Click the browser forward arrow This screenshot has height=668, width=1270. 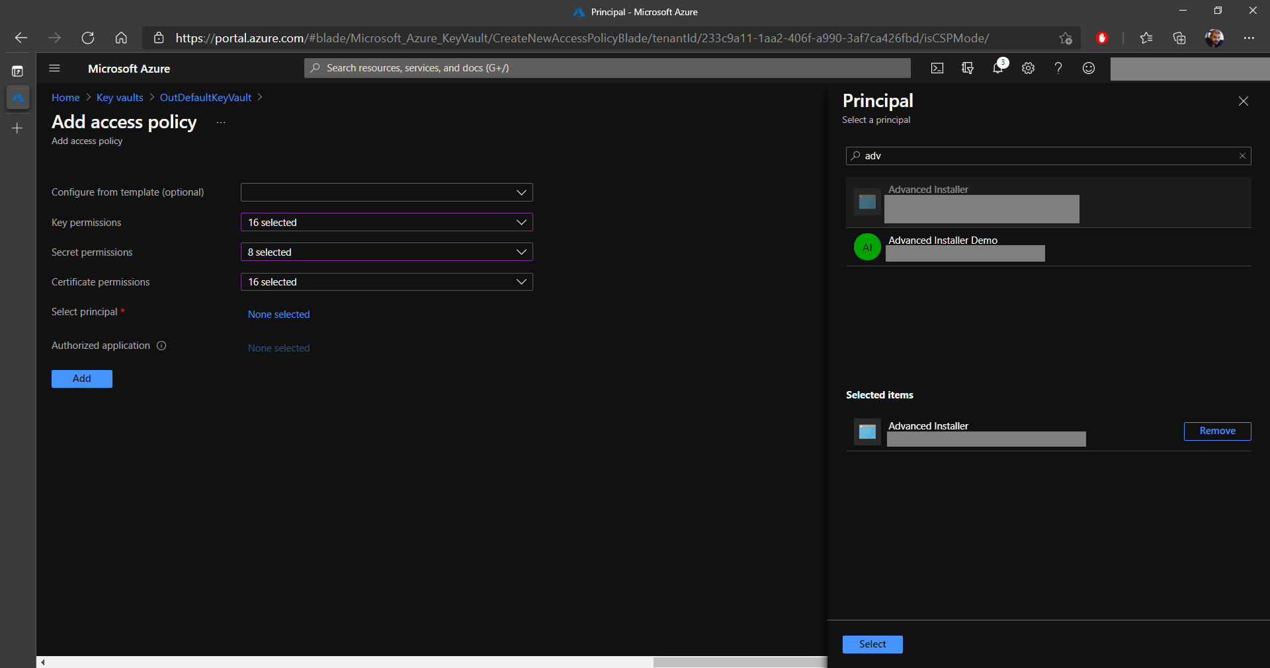point(54,38)
